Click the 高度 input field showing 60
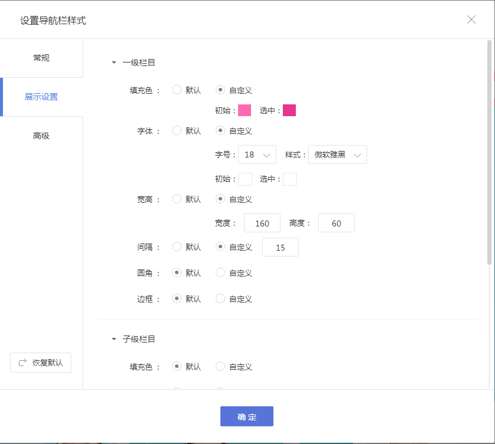 (x=336, y=223)
